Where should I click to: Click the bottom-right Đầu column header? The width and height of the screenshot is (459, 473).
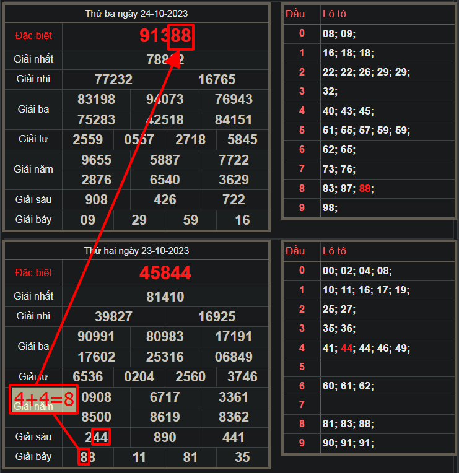pos(295,251)
